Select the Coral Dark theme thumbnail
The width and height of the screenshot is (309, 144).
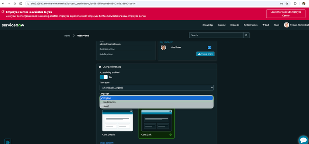point(156,120)
